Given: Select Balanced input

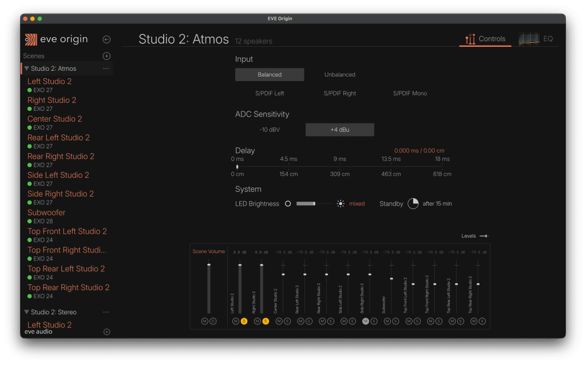Looking at the screenshot, I should (x=270, y=75).
